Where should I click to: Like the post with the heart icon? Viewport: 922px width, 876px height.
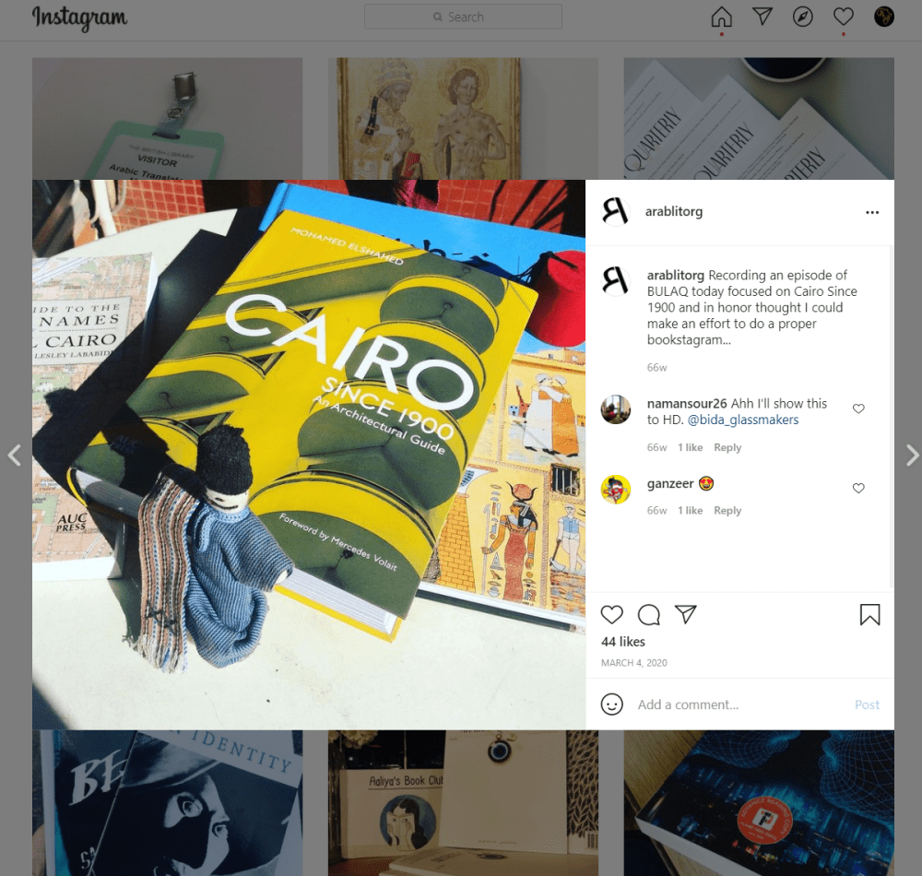pyautogui.click(x=611, y=614)
